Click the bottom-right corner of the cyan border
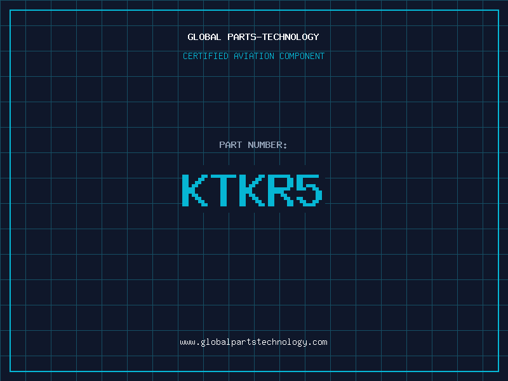This screenshot has height=381, width=508. [x=498, y=371]
